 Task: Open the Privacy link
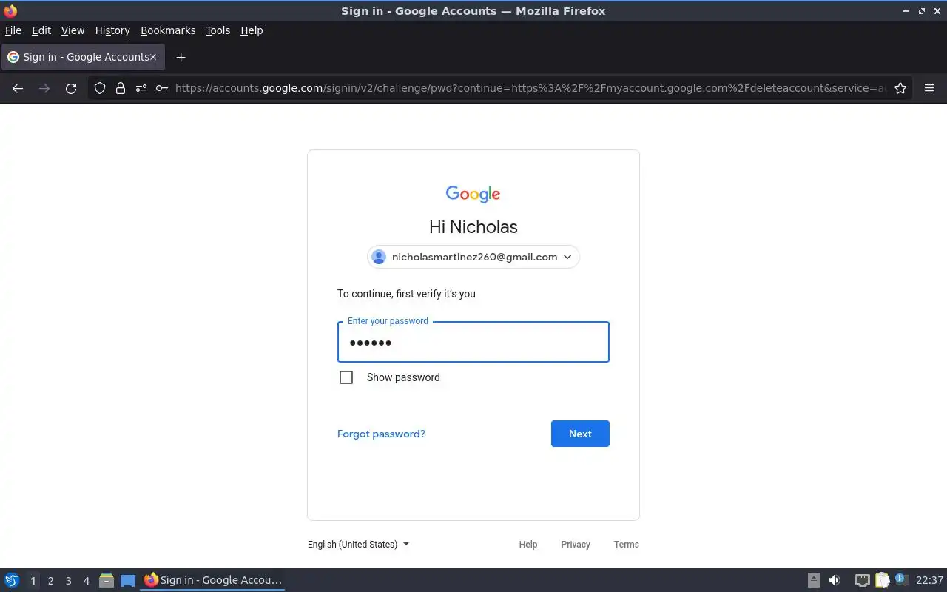576,544
